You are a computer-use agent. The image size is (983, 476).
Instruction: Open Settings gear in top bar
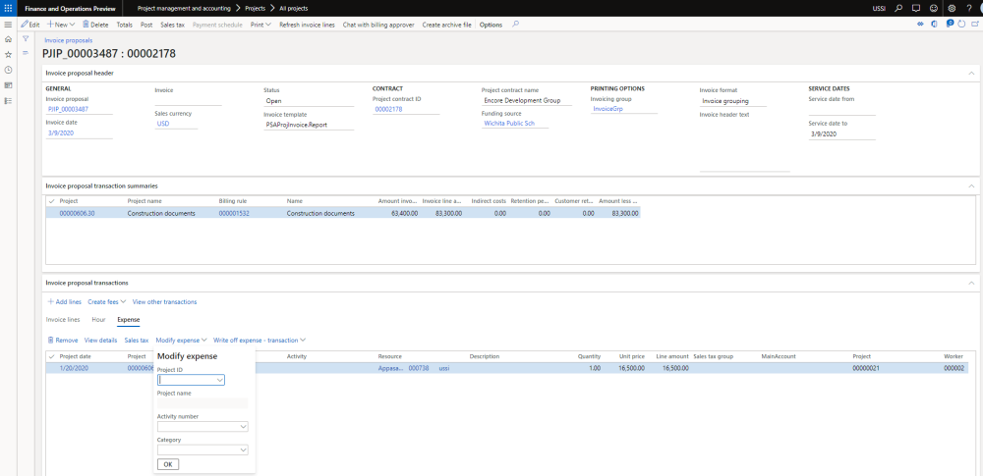[951, 8]
